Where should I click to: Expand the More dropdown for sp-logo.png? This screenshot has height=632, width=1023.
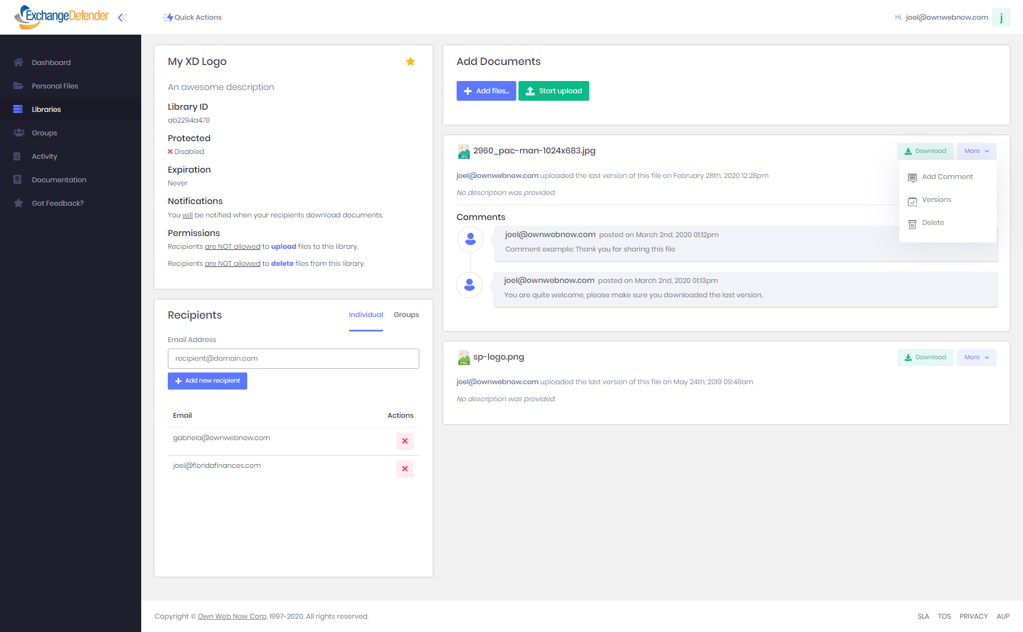(x=976, y=358)
